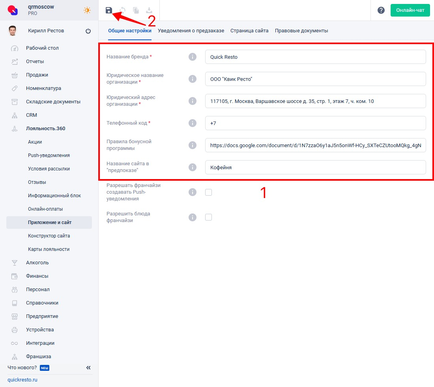Expand the Справочники sidebar section
Screen dimensions: 434x387
click(42, 303)
